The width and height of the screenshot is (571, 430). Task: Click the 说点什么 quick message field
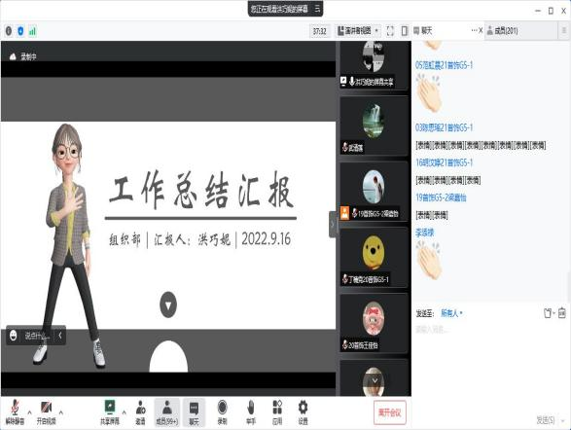pyautogui.click(x=36, y=336)
